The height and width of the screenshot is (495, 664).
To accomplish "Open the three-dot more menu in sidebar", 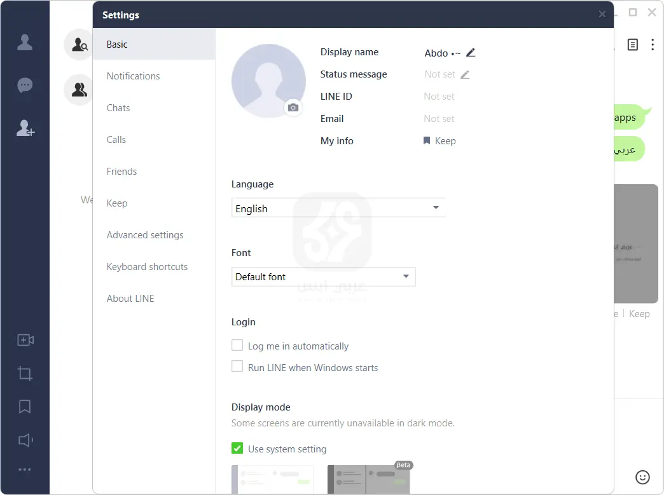I will coord(25,470).
